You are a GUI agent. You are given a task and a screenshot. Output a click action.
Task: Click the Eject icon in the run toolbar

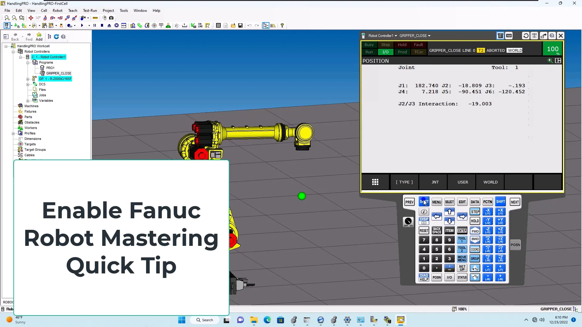[x=109, y=25]
